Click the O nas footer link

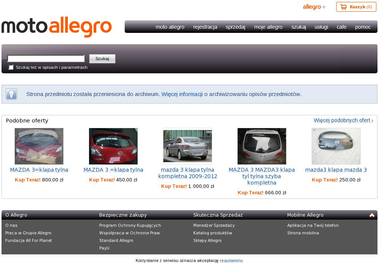point(11,225)
